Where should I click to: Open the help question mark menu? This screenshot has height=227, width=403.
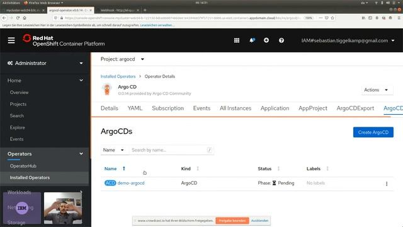[281, 40]
